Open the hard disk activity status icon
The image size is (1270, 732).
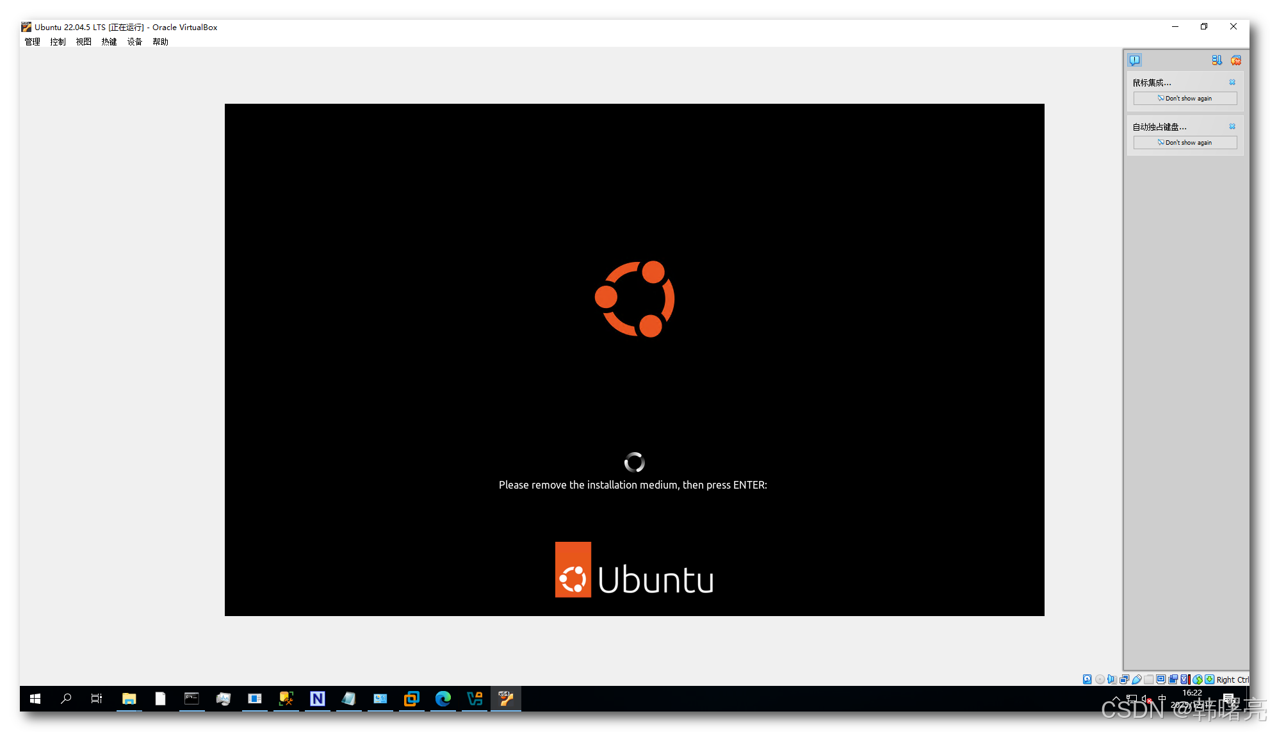(x=1087, y=679)
